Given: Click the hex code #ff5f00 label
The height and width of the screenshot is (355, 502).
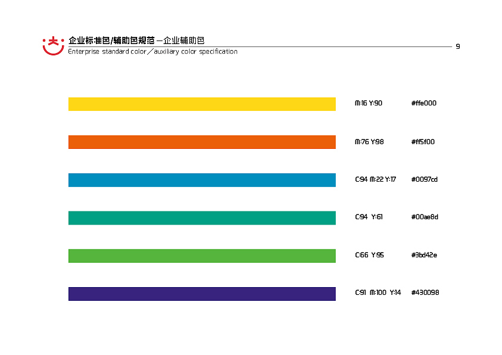Looking at the screenshot, I should pos(423,142).
